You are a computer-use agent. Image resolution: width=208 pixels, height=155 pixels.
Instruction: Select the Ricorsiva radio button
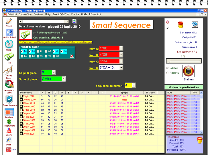click(x=167, y=73)
